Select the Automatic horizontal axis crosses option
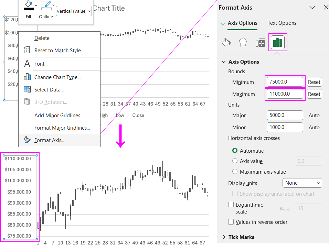Image resolution: width=329 pixels, height=251 pixels. pyautogui.click(x=235, y=151)
